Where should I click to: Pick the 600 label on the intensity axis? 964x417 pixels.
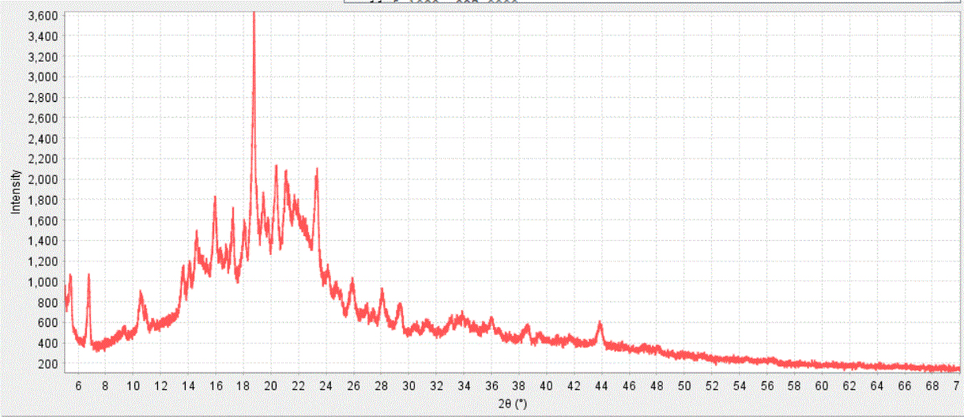point(50,323)
